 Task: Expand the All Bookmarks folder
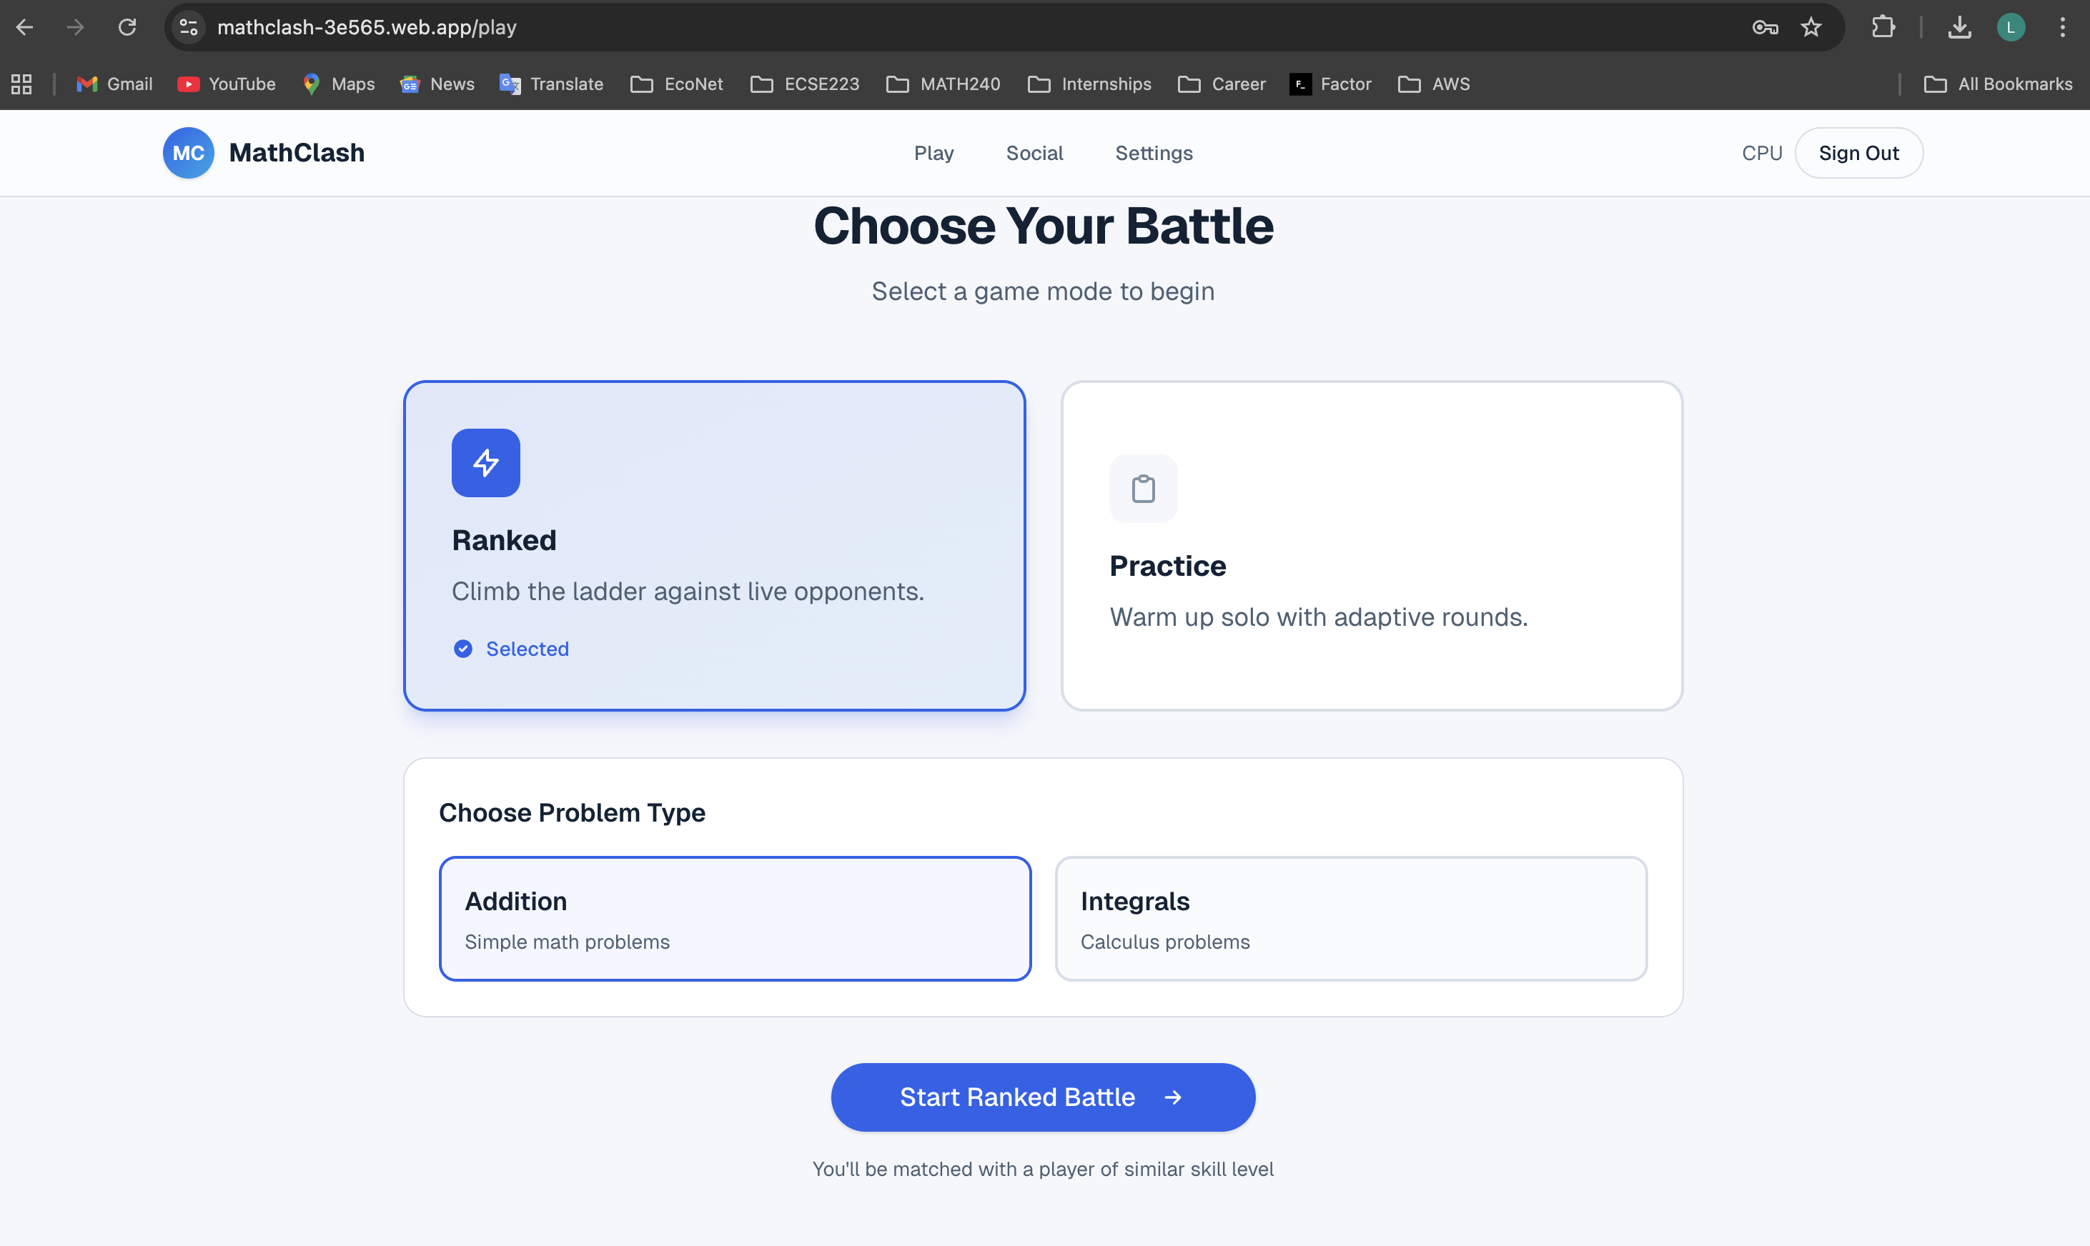tap(1998, 84)
